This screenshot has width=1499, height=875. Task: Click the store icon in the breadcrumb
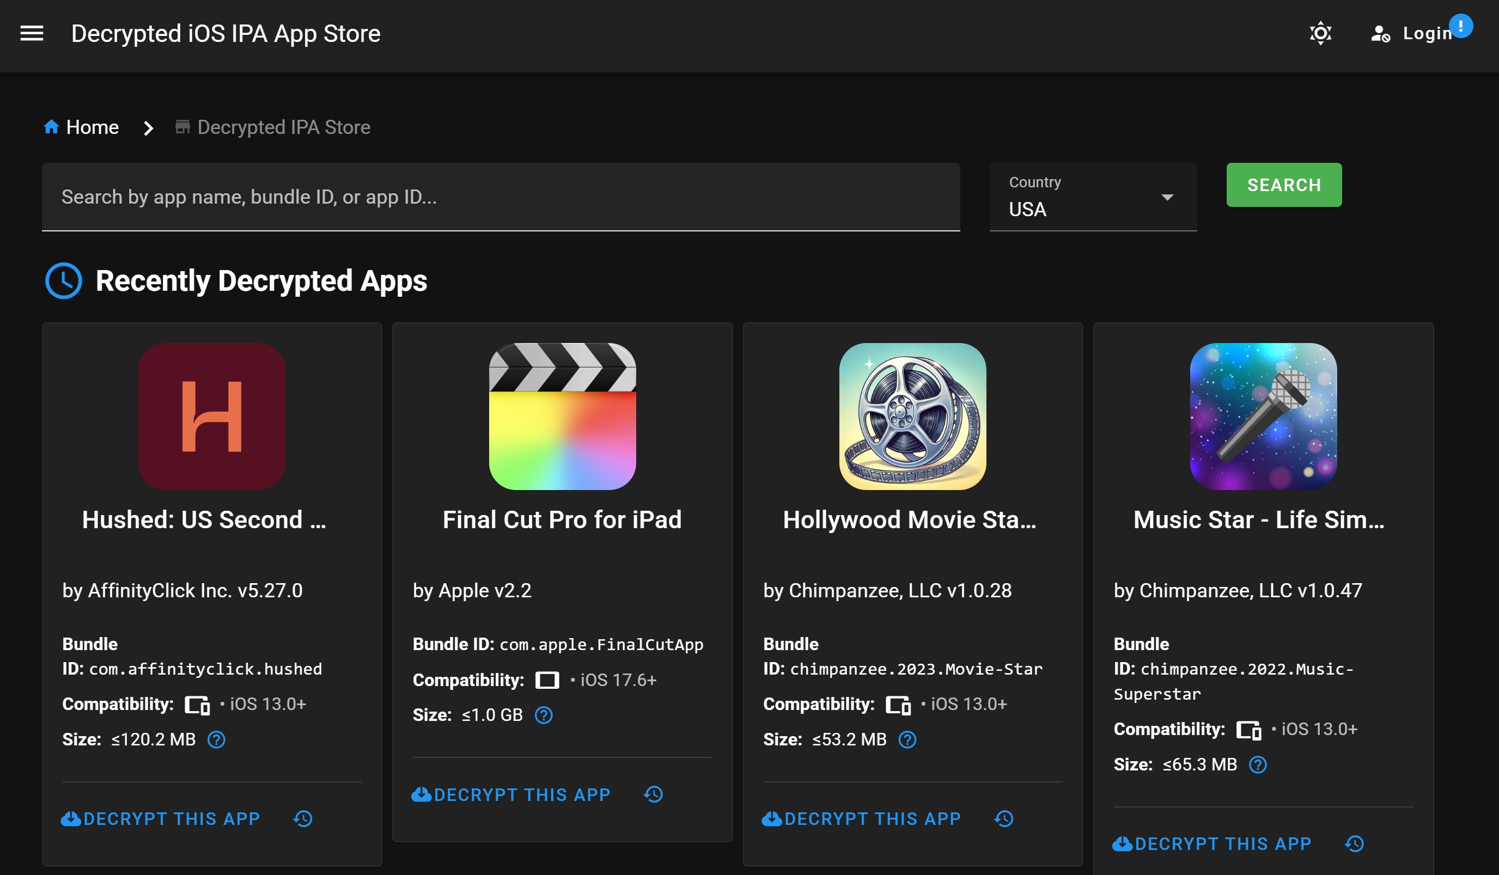coord(182,127)
